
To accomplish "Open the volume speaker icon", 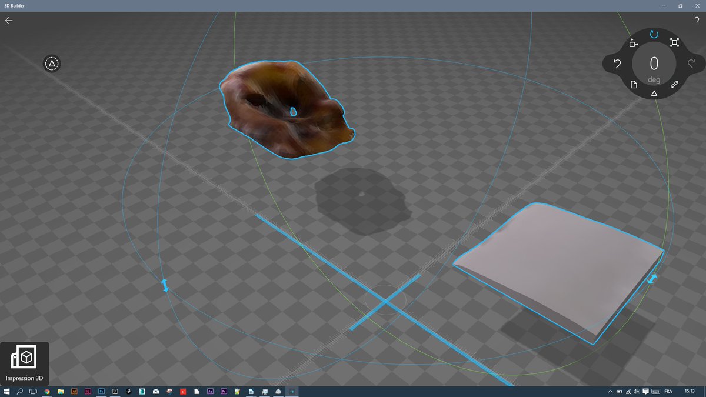I will click(637, 391).
